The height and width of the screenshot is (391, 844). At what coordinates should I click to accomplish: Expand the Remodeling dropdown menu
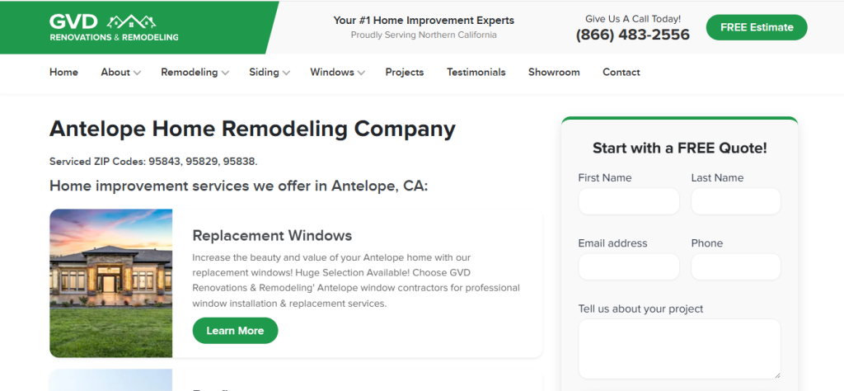(195, 73)
